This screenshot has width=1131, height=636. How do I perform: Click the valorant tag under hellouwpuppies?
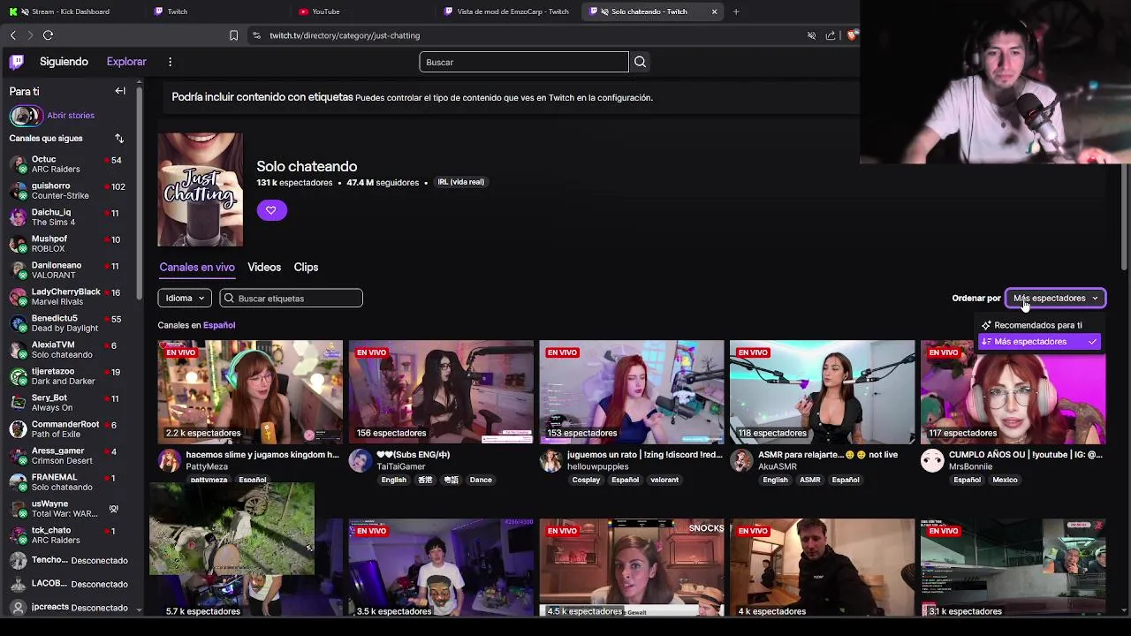coord(664,480)
